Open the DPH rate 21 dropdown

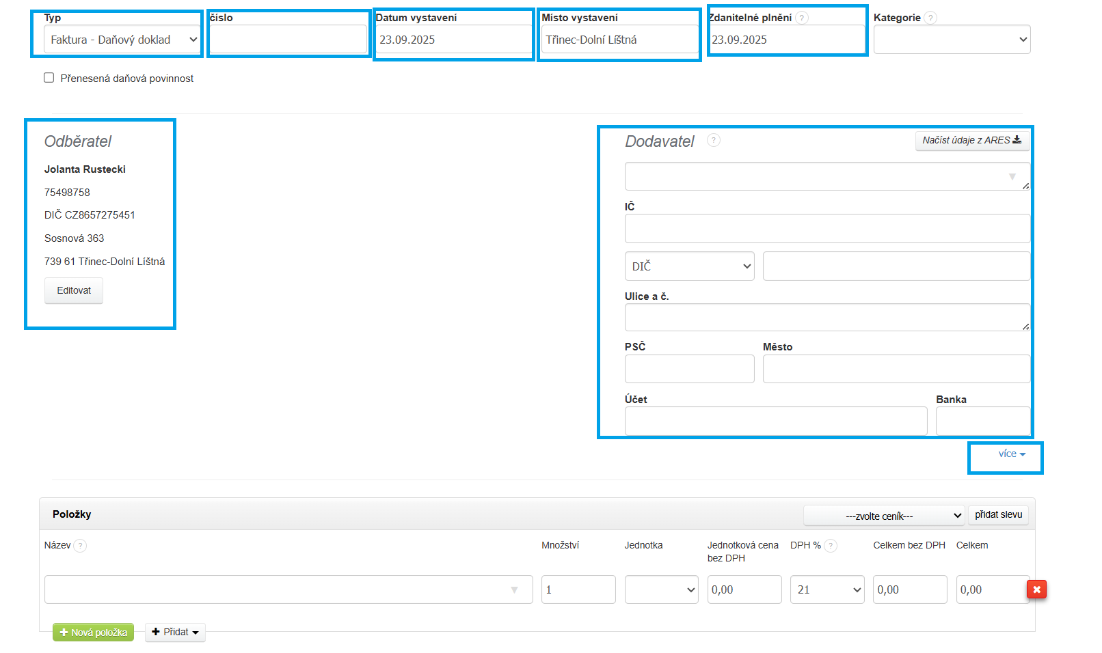[x=826, y=589]
